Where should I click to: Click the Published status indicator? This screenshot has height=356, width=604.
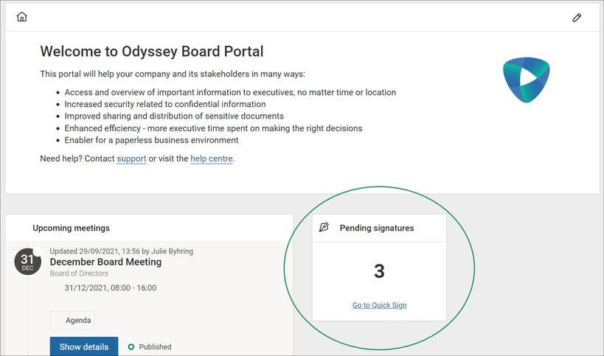[x=150, y=346]
